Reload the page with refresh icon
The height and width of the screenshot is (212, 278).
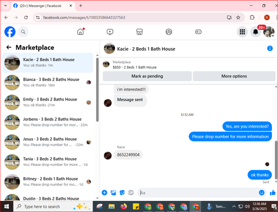pos(26,18)
